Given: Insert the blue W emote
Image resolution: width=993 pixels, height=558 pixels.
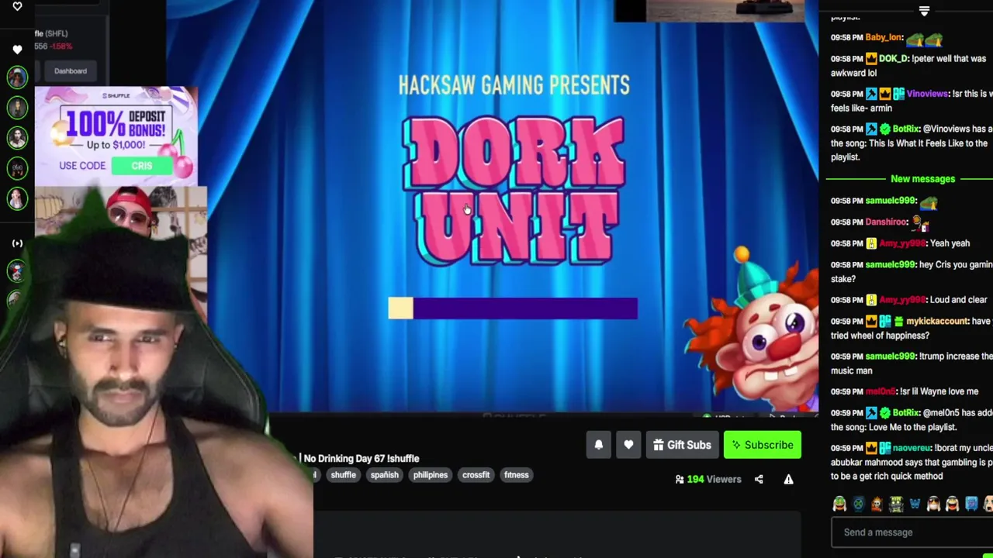Looking at the screenshot, I should (915, 505).
